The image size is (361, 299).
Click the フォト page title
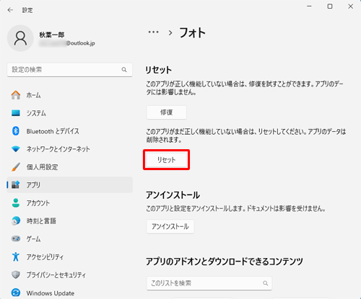(x=192, y=32)
